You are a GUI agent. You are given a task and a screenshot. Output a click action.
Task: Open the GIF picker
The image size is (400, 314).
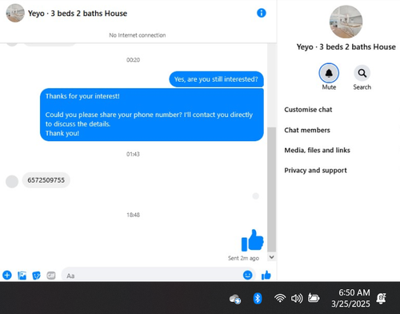point(51,276)
